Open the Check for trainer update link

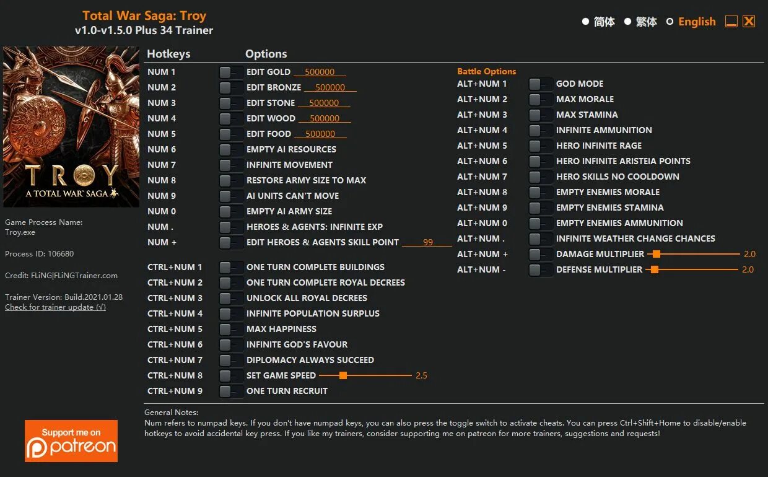(55, 307)
